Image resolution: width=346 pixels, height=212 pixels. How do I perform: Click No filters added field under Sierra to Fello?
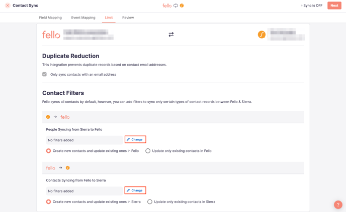click(84, 140)
